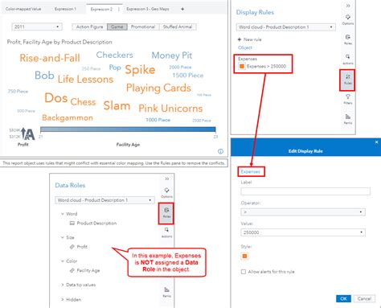Screen dimensions: 381x308
Task: Click Expression 2 tab options menu icon
Action: 119,9
